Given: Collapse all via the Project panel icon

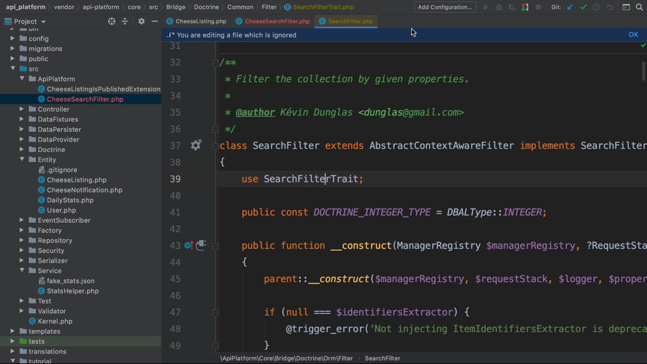Looking at the screenshot, I should click(x=124, y=22).
